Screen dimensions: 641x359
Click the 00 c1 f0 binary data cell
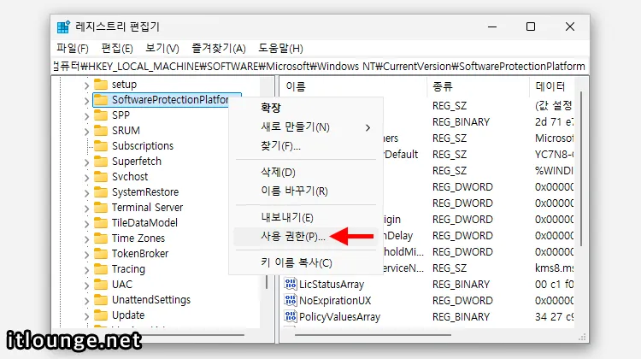coord(555,284)
